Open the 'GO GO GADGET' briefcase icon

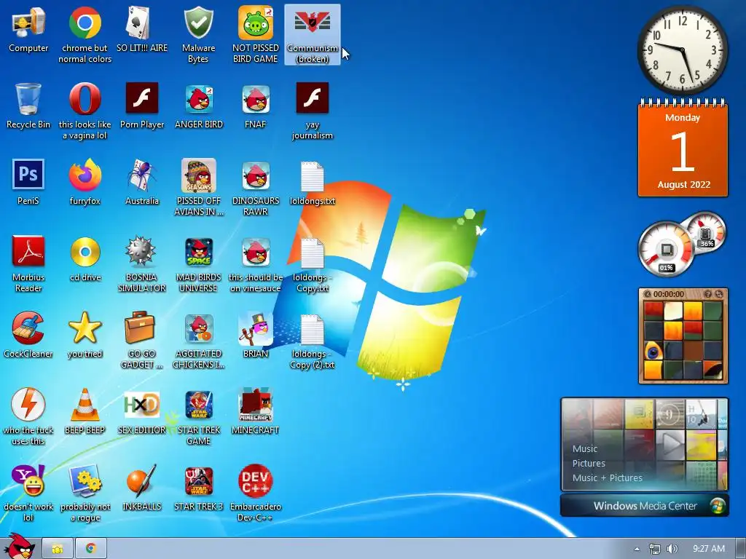[x=142, y=339]
